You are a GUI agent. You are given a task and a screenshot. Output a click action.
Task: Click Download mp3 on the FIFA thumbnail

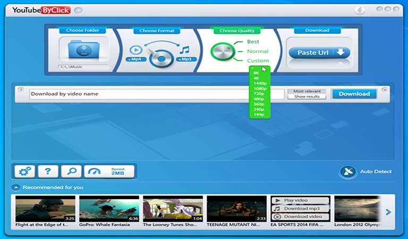[x=300, y=209]
